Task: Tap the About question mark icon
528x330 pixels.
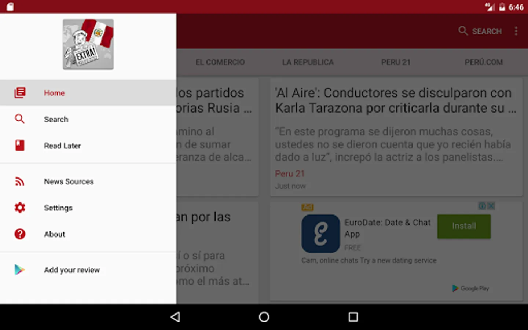Action: click(x=20, y=234)
